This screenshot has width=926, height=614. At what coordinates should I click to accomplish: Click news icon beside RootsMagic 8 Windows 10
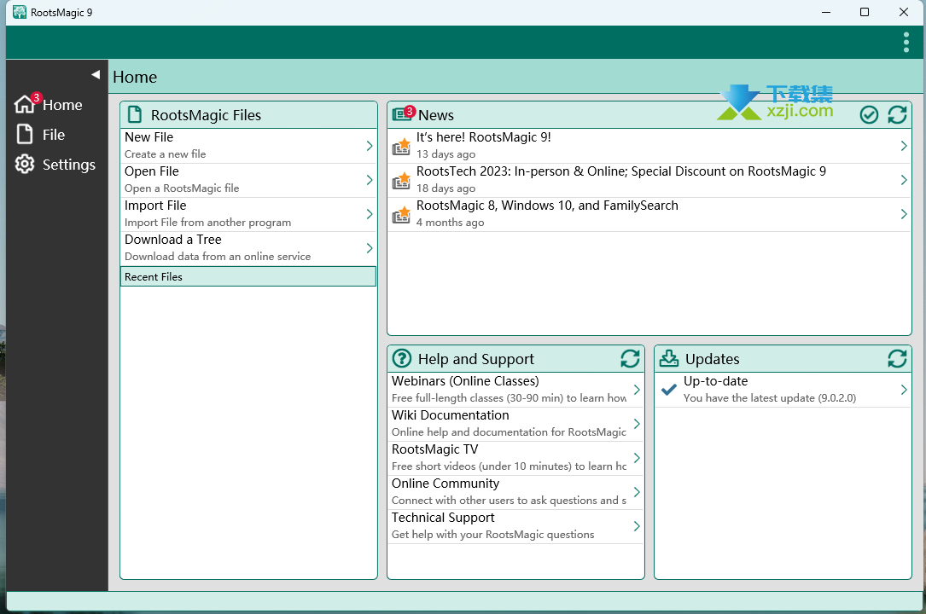(x=402, y=215)
